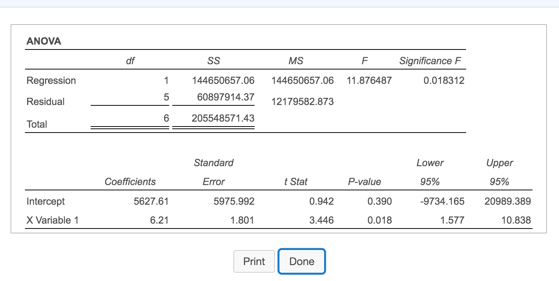Click the Done button
This screenshot has height=281, width=559.
[x=301, y=261]
